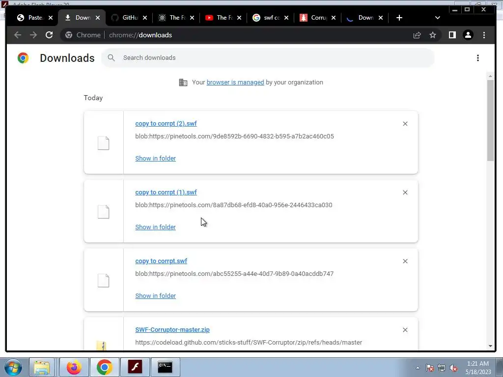Viewport: 503px width, 377px height.
Task: Go forward with the browser forward arrow
Action: (x=33, y=35)
